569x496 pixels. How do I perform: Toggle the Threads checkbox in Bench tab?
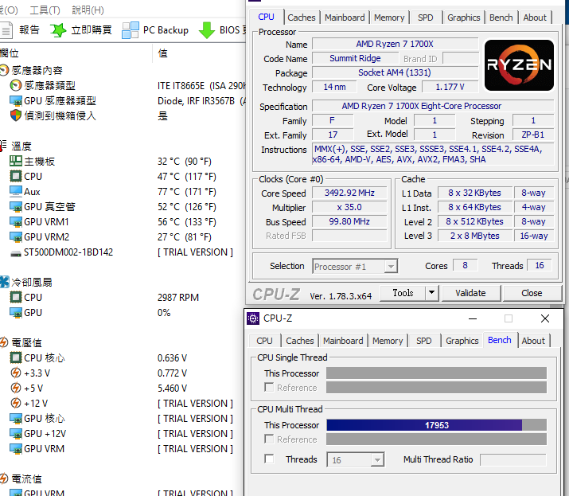coord(269,459)
